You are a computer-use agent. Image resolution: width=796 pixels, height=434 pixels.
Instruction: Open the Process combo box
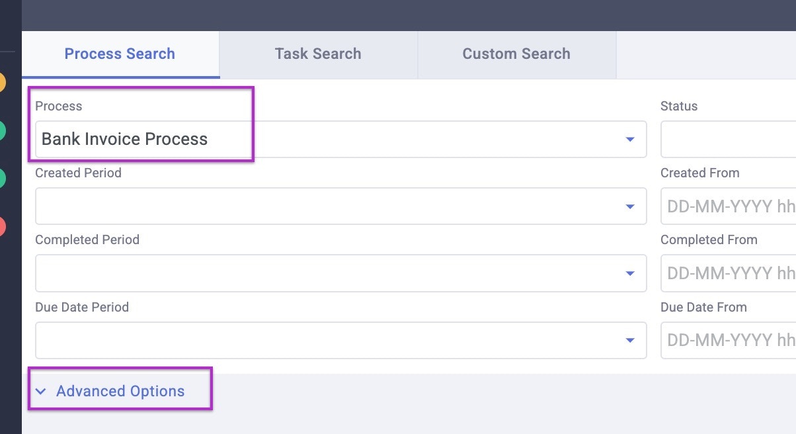[x=331, y=140]
